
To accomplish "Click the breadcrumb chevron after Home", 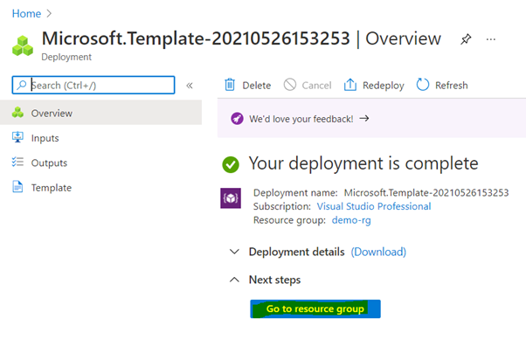I will pos(49,13).
